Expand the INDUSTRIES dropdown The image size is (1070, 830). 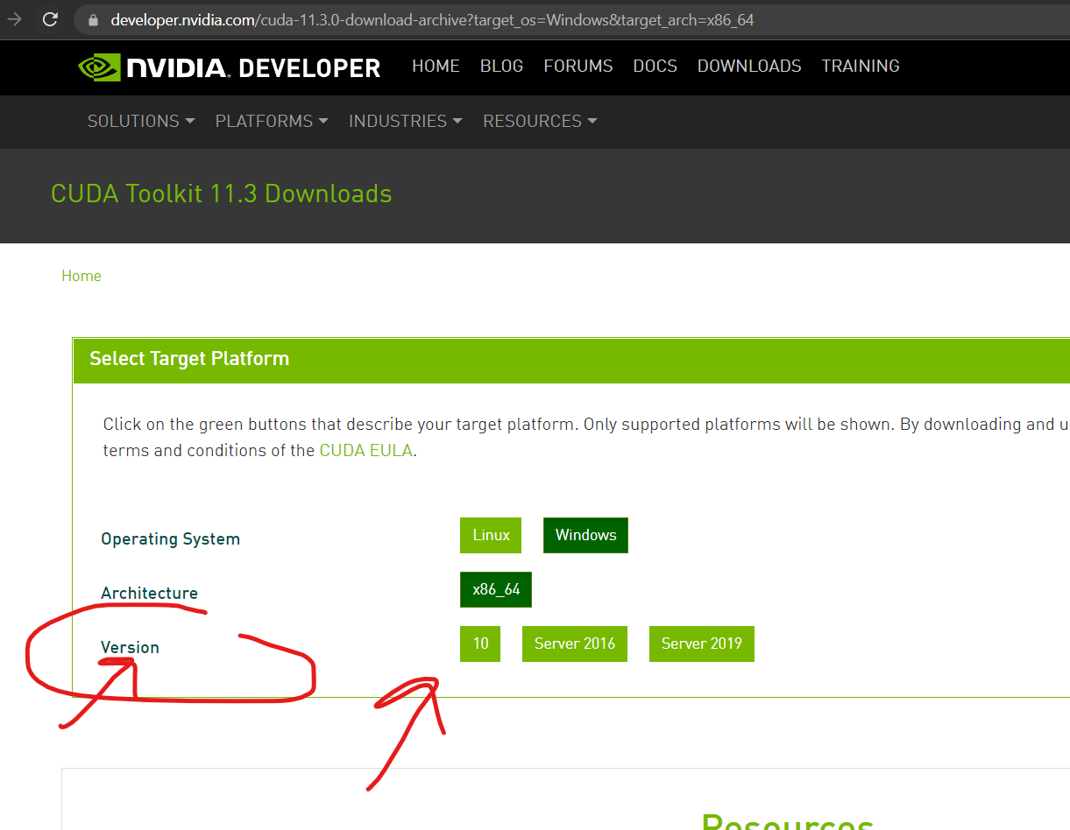[x=405, y=122]
